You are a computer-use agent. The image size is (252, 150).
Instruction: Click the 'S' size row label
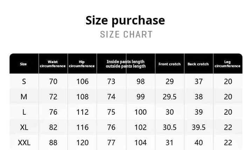coord(24,81)
